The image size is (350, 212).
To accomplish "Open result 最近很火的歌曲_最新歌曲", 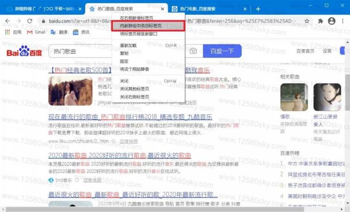I will point(133,194).
